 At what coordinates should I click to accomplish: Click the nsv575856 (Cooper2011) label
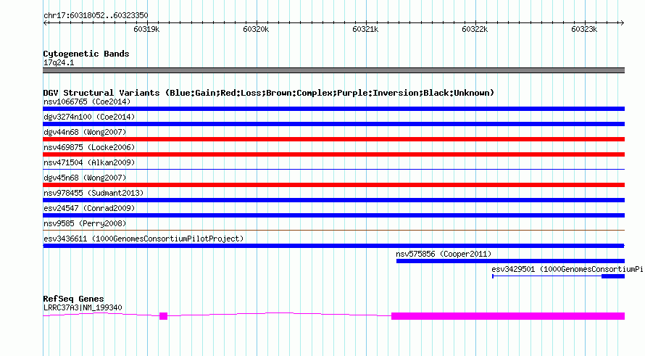(x=444, y=254)
